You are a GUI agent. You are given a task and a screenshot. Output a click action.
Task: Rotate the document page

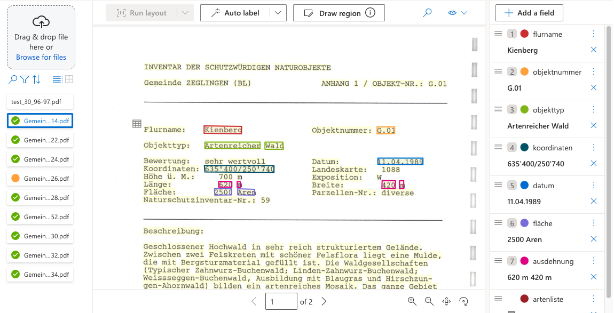click(463, 301)
